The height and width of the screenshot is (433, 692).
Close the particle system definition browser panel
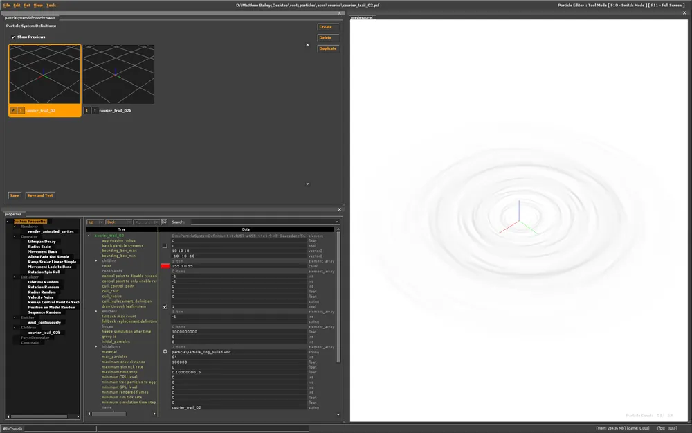pyautogui.click(x=339, y=13)
